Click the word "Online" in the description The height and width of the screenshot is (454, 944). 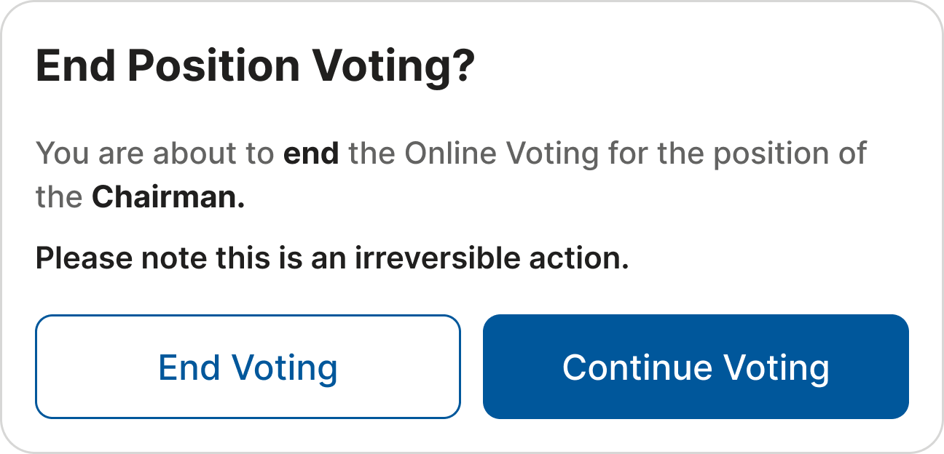(451, 154)
